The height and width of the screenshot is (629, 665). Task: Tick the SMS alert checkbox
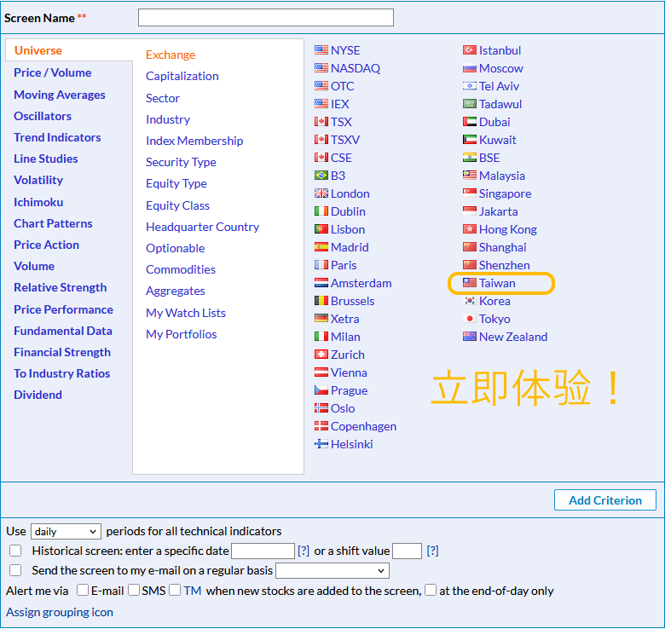pyautogui.click(x=134, y=590)
